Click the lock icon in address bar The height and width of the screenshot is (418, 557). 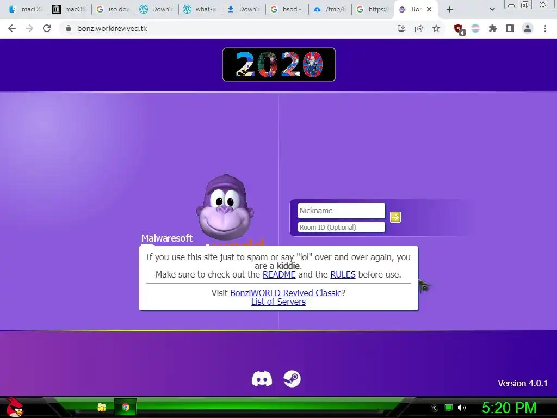coord(69,28)
